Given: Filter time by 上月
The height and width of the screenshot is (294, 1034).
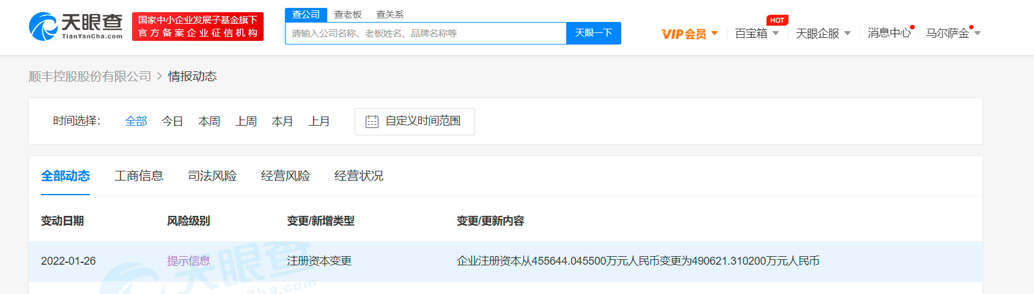Looking at the screenshot, I should tap(319, 121).
